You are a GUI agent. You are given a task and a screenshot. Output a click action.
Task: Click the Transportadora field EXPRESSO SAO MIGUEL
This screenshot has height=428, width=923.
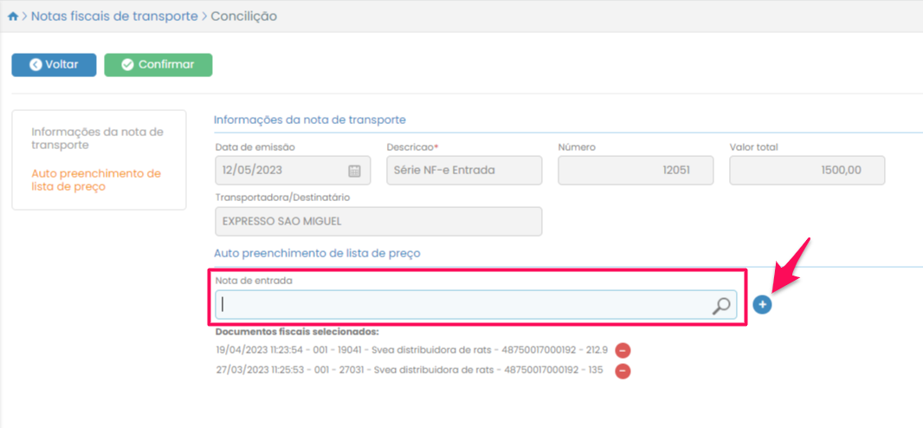click(x=378, y=221)
